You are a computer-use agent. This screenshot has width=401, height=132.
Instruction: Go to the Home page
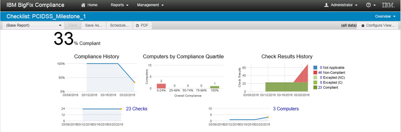pyautogui.click(x=89, y=5)
